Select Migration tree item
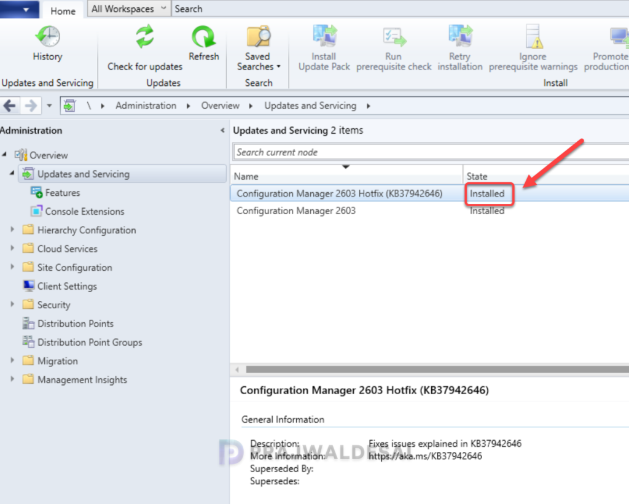This screenshot has width=629, height=504. point(57,361)
